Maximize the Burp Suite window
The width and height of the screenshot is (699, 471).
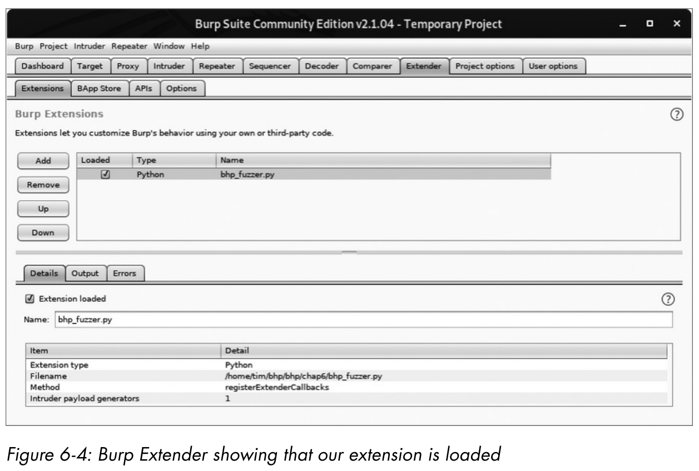[650, 24]
